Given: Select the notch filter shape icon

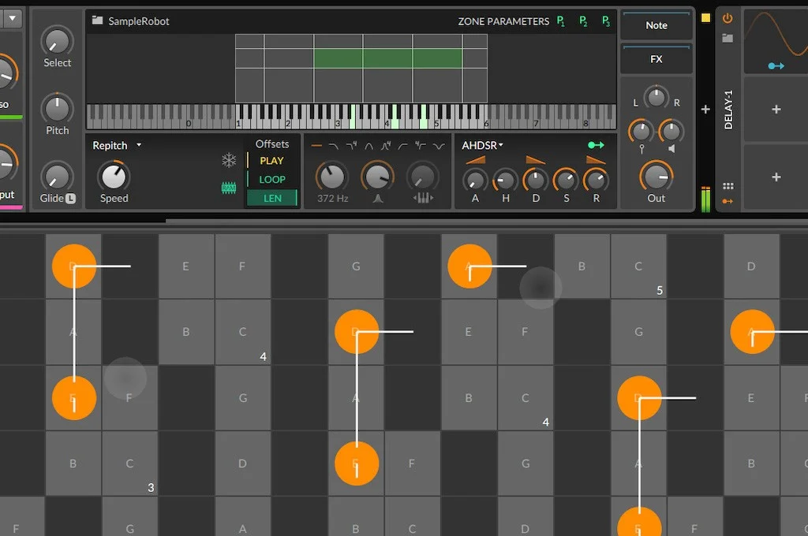Looking at the screenshot, I should 439,147.
